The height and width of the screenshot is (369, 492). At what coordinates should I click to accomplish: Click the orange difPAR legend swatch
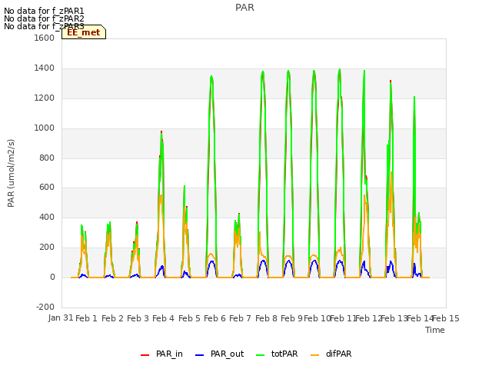click(x=314, y=355)
